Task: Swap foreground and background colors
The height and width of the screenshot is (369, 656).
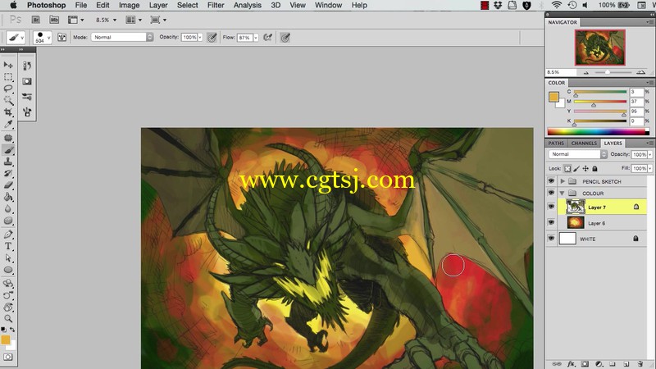Action: (x=12, y=330)
